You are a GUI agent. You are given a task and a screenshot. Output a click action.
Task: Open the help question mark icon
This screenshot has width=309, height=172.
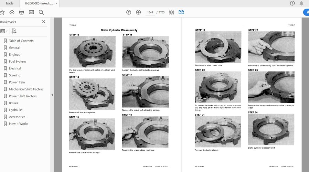[x=292, y=3]
